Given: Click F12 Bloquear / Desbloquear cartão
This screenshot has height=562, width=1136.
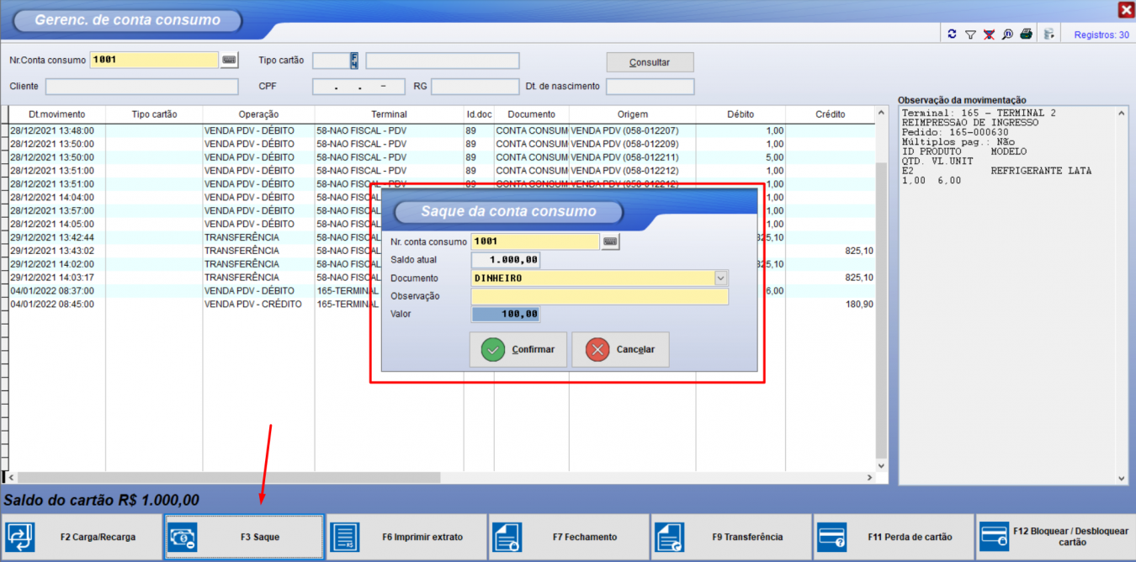Looking at the screenshot, I should 1056,537.
